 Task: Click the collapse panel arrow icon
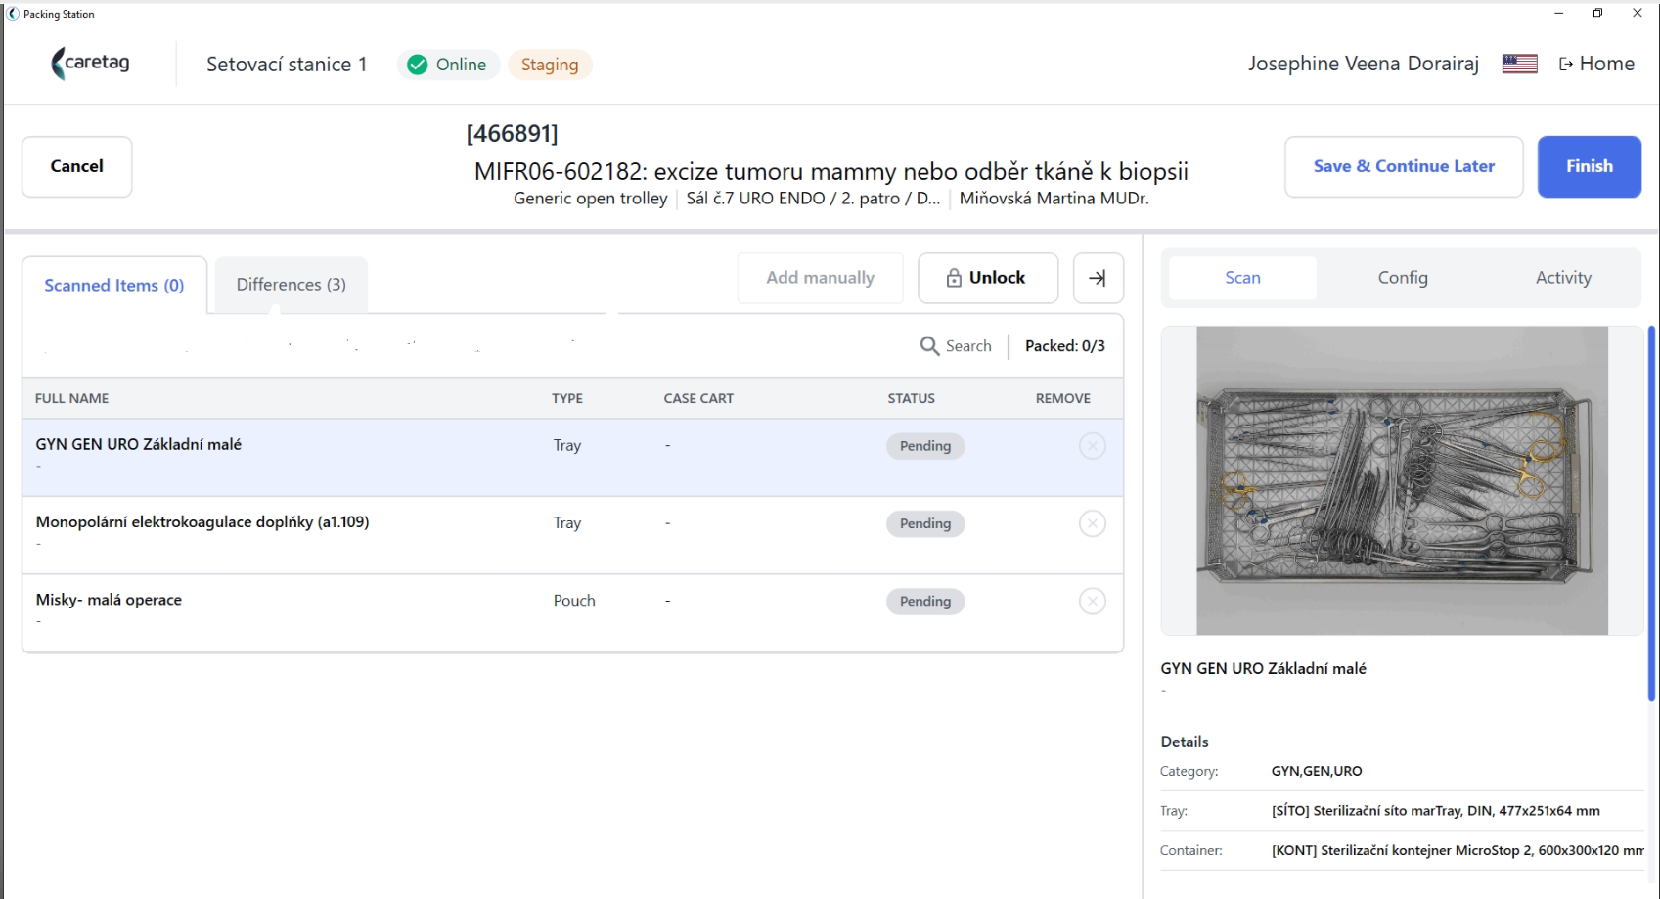pos(1098,278)
